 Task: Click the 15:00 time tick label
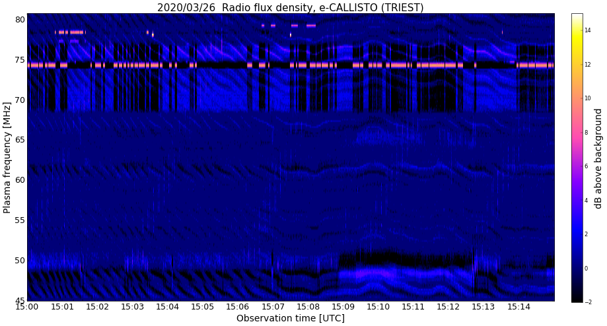[27, 307]
